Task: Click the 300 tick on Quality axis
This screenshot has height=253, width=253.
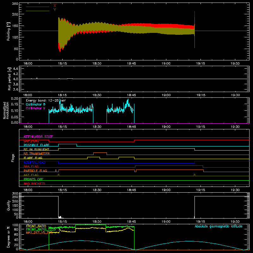Action: pyautogui.click(x=15, y=194)
